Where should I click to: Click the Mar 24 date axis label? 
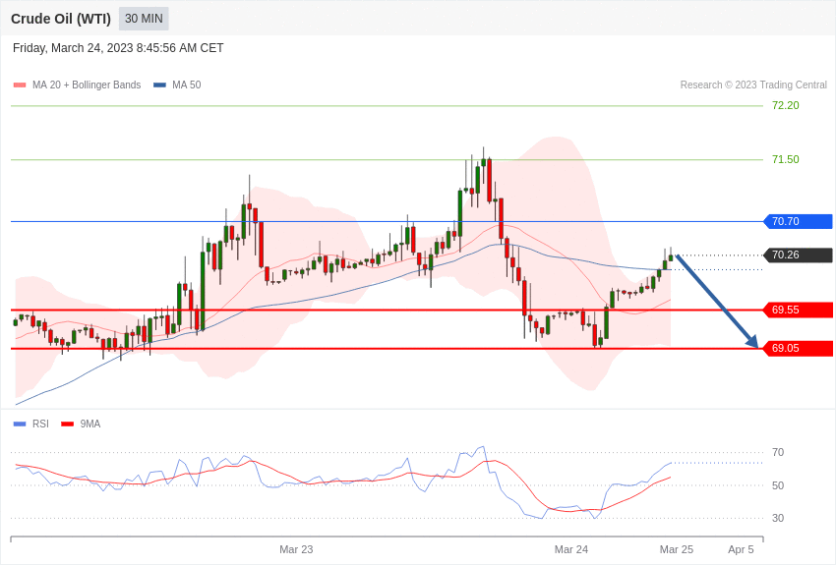571,549
